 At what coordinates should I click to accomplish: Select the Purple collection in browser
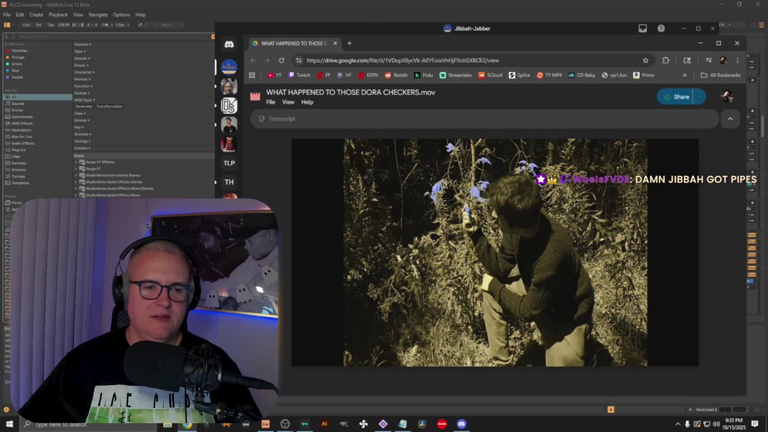click(17, 77)
